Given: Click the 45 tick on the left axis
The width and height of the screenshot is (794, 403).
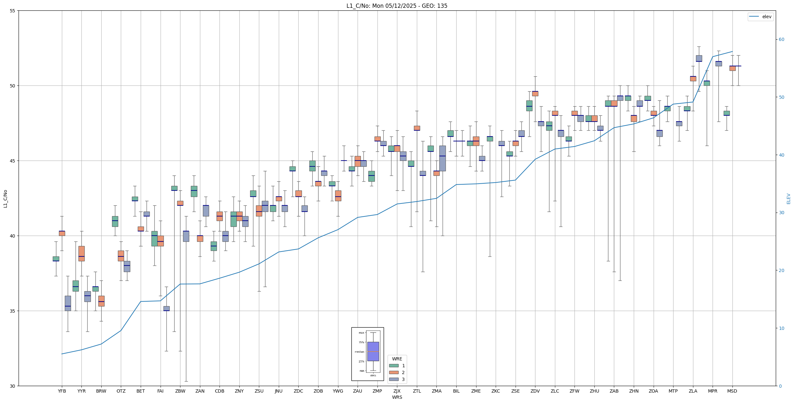Looking at the screenshot, I should [x=13, y=161].
